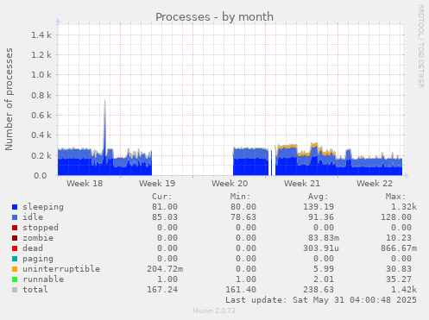Click the runnable average value '2.01'
This screenshot has width=429, height=320.
[324, 279]
